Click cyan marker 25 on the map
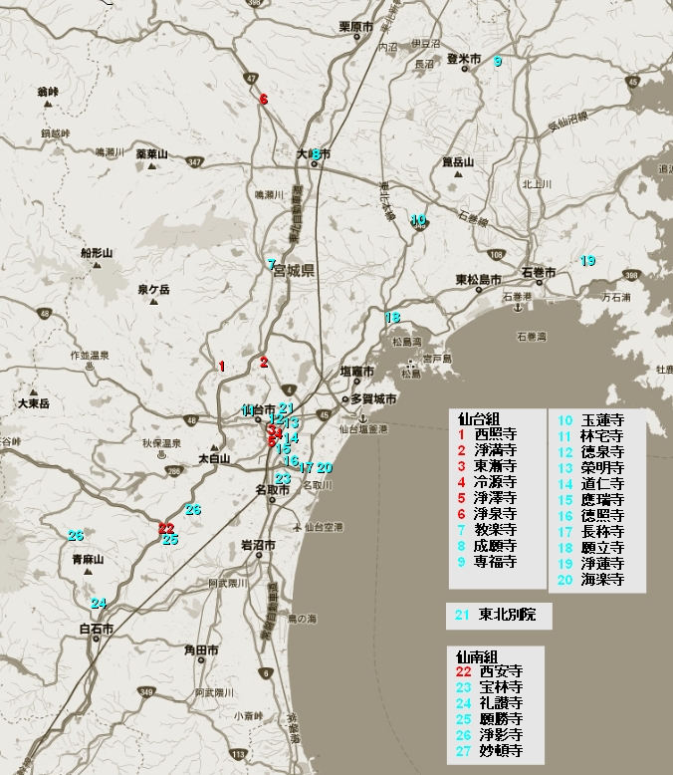The image size is (673, 775). click(x=170, y=539)
